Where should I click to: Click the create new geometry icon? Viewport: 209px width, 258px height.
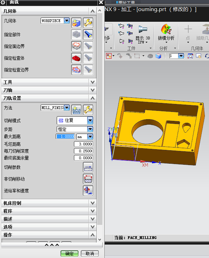[76, 23]
